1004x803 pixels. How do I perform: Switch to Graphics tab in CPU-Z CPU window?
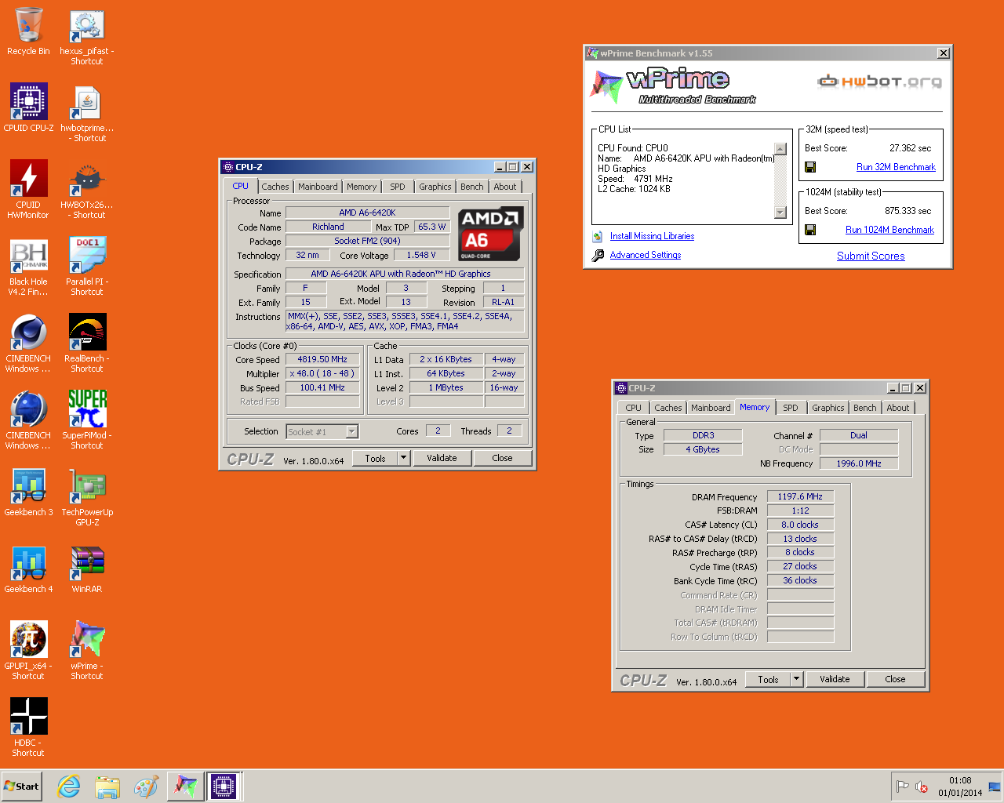(435, 187)
